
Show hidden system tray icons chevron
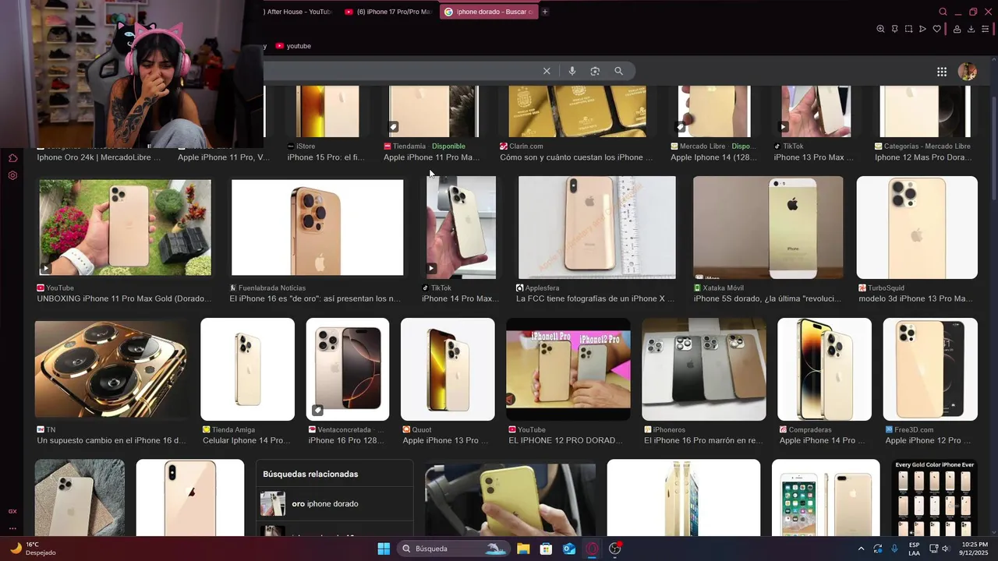(x=861, y=549)
